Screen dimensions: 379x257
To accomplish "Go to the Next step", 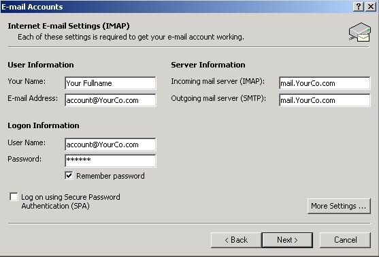I will pyautogui.click(x=287, y=240).
